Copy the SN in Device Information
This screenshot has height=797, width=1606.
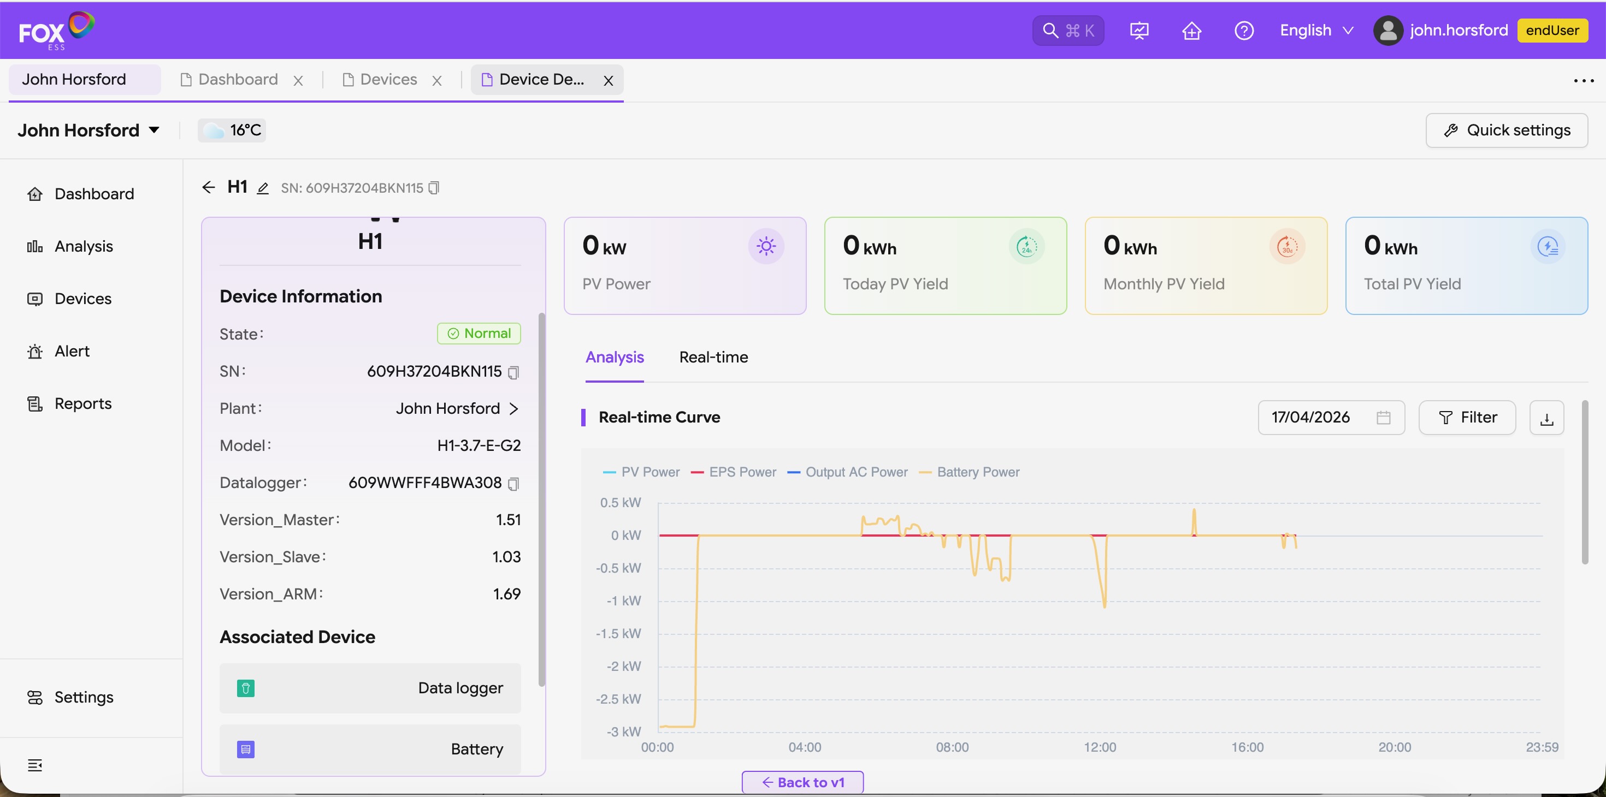tap(513, 373)
